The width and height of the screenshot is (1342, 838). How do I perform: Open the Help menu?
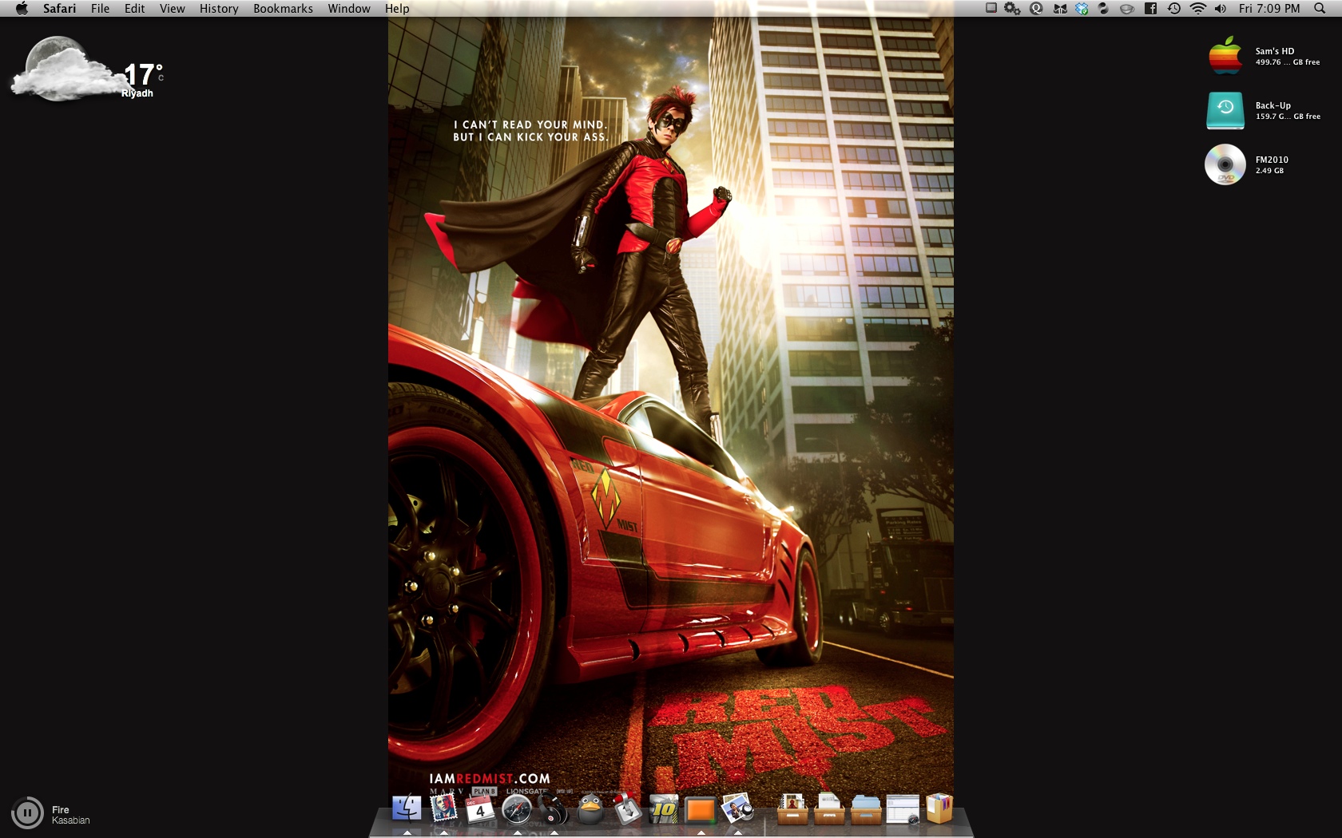[397, 9]
